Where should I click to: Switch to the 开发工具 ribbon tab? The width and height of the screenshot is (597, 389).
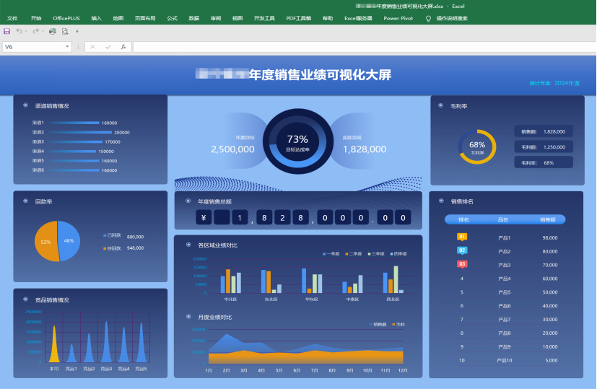(x=264, y=18)
